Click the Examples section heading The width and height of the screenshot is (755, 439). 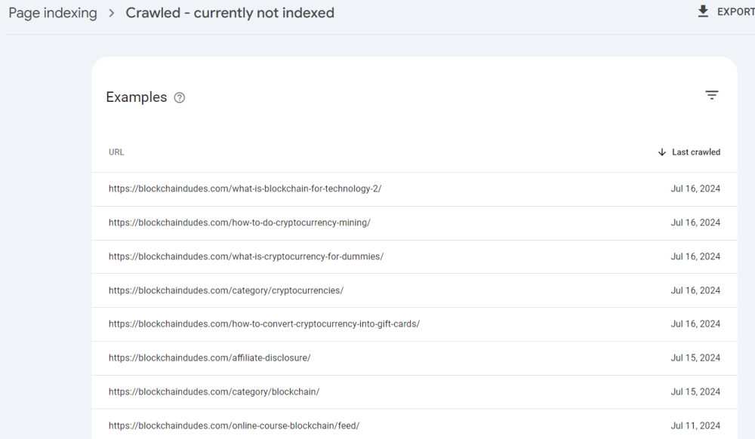click(x=136, y=97)
